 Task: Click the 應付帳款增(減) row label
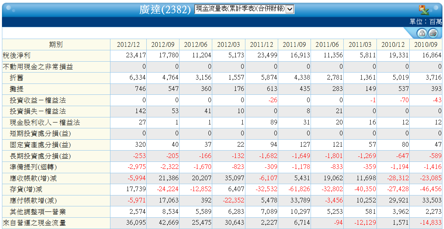[x=34, y=201]
